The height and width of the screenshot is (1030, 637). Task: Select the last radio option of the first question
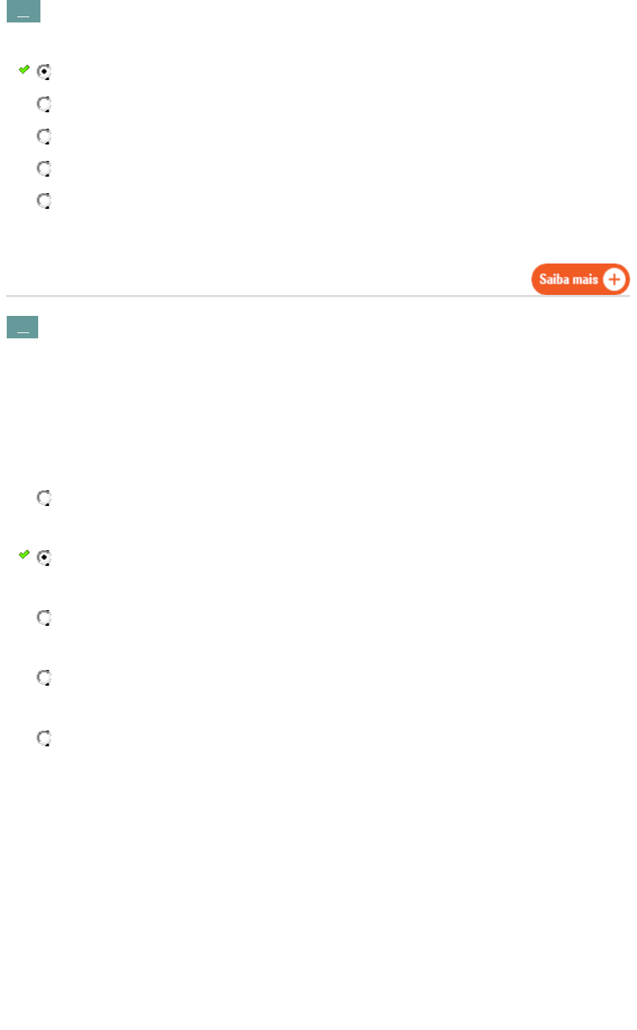click(x=44, y=201)
